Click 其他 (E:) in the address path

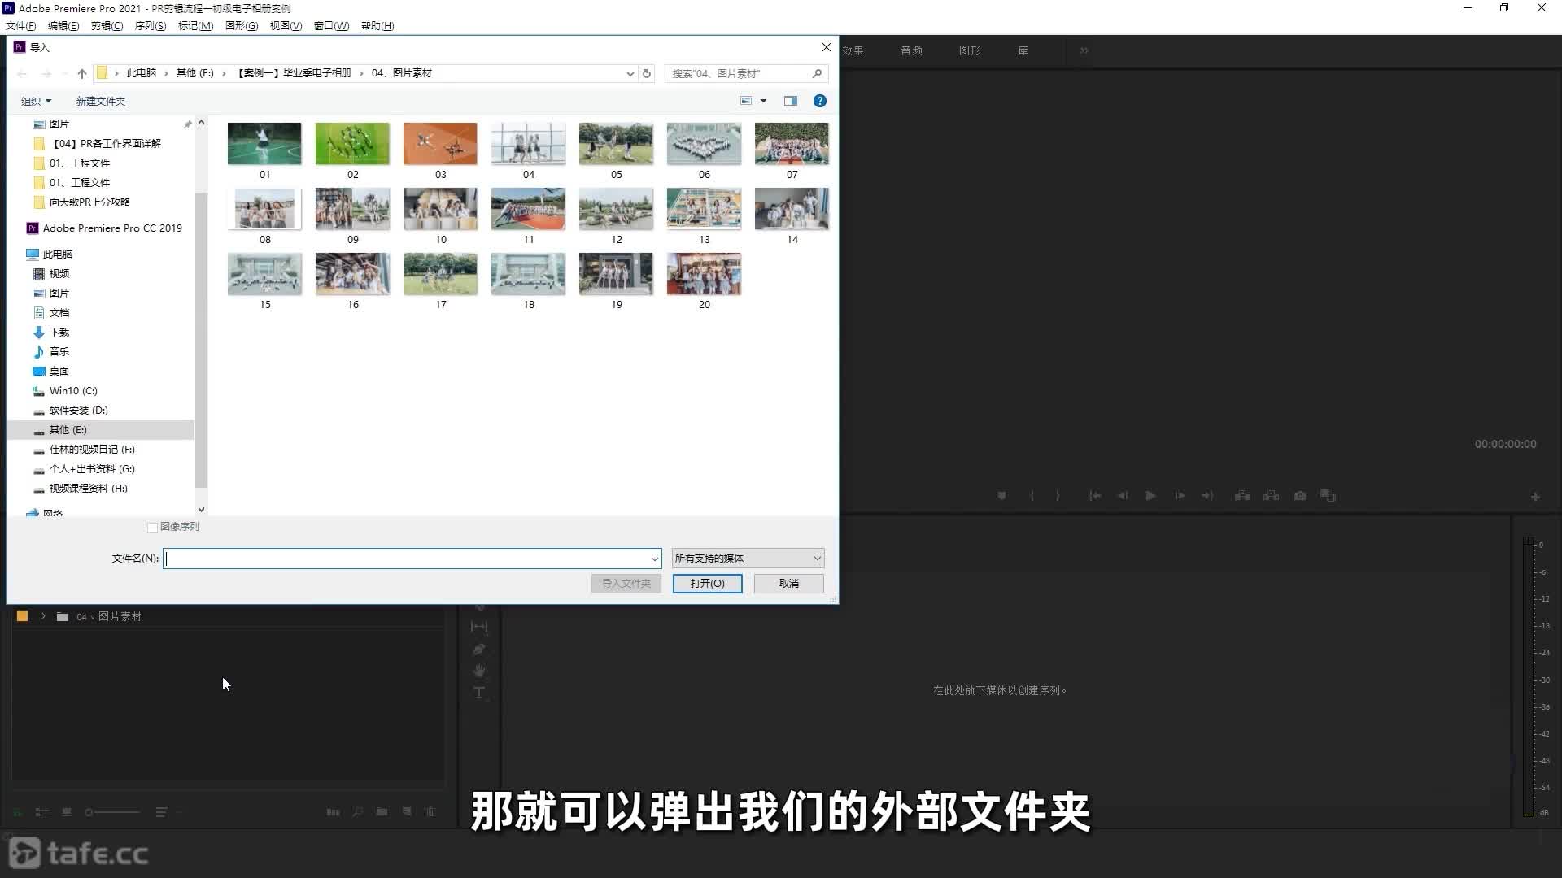point(194,73)
